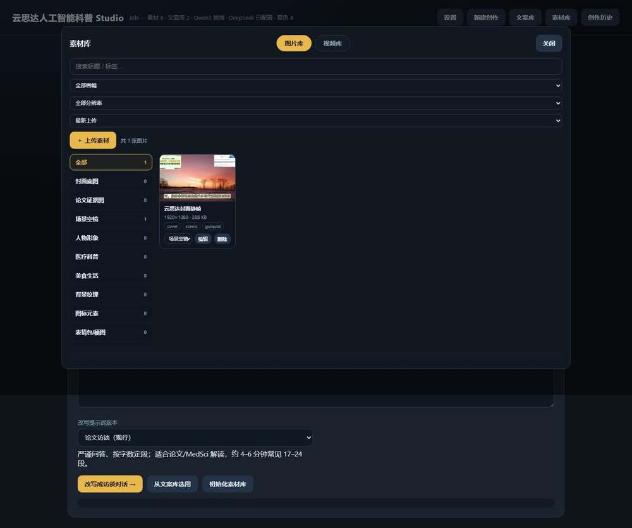Viewport: 632px width, 528px height.
Task: Open 设置 in the top navigation
Action: [x=450, y=18]
